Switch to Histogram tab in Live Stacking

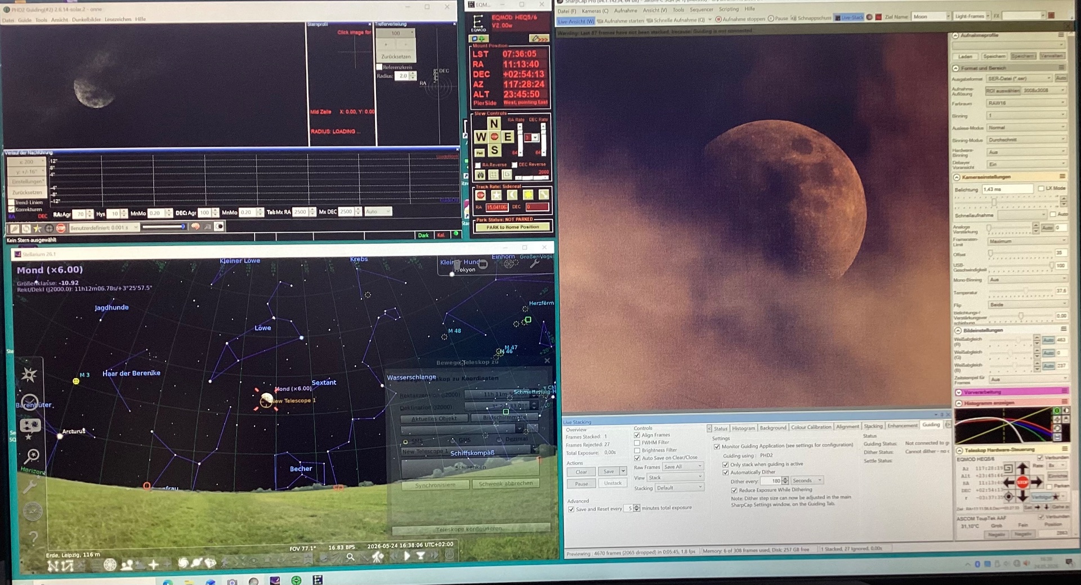[743, 428]
